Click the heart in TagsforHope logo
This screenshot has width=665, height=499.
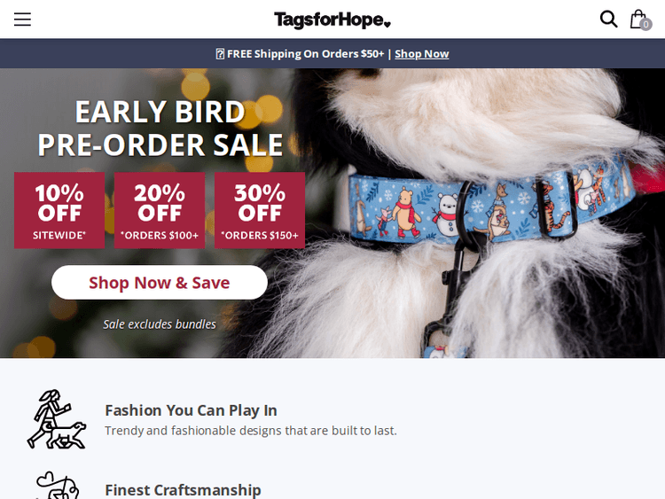coord(387,25)
